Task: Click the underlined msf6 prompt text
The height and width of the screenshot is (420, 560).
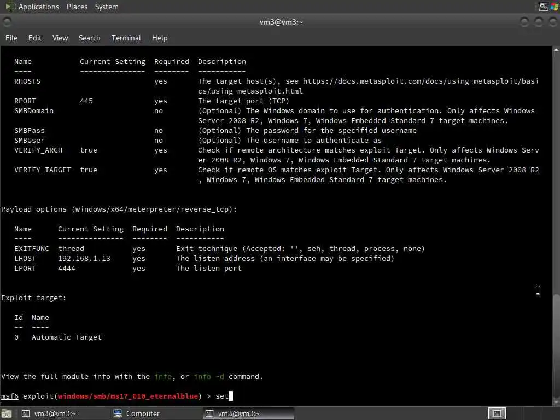Action: [x=10, y=396]
